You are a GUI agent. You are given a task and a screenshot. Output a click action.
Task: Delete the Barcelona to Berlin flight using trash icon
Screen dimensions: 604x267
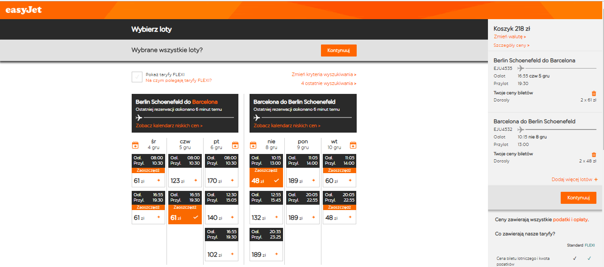594,154
